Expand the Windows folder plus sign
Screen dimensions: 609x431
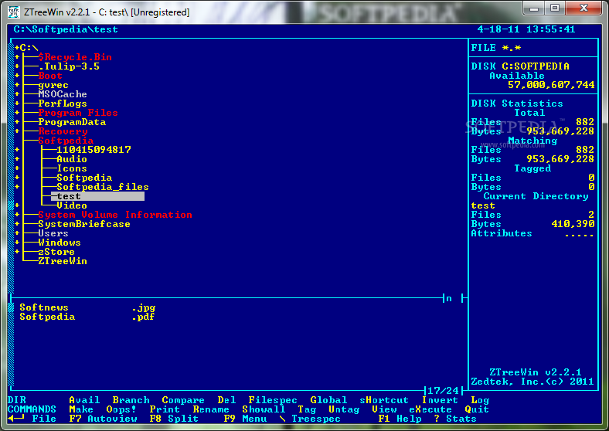[x=17, y=243]
